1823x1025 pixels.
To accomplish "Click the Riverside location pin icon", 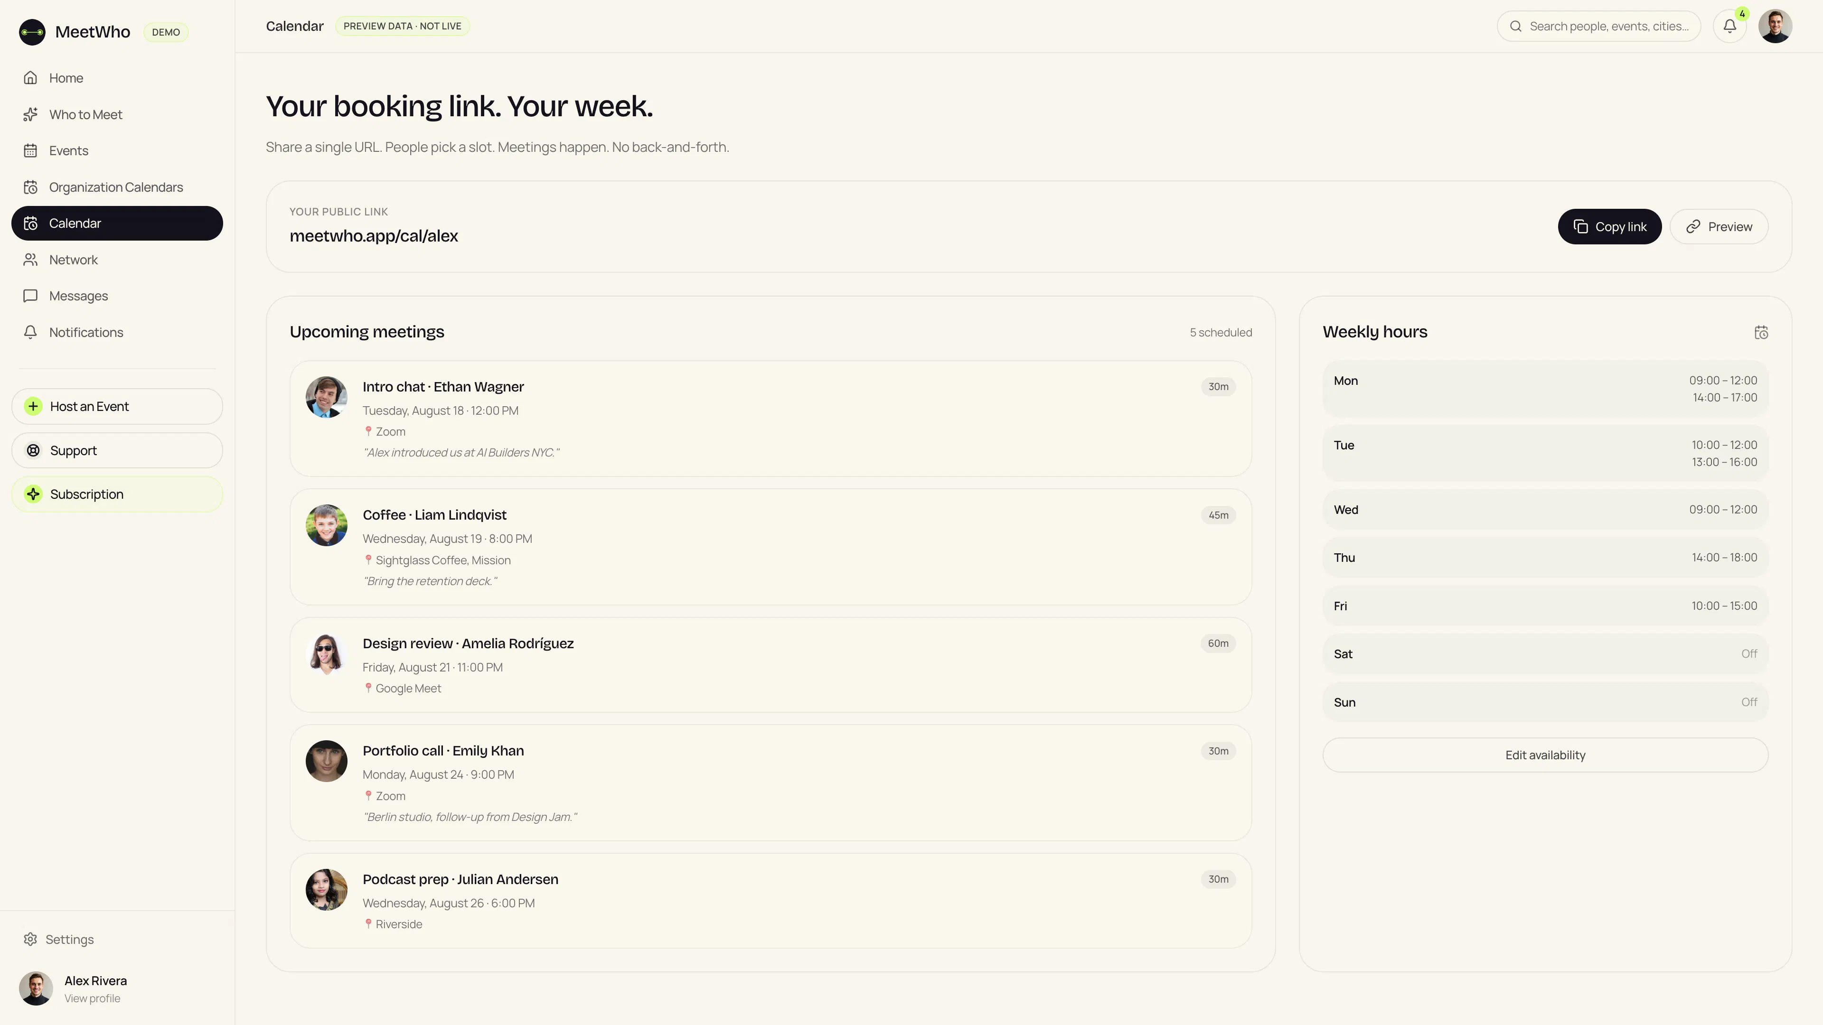I will (368, 924).
